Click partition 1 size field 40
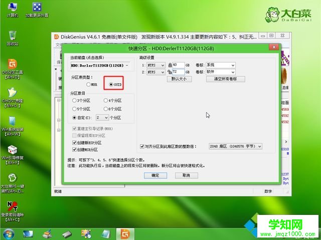Image resolution: width=321 pixels, height=240 pixels. [x=179, y=65]
